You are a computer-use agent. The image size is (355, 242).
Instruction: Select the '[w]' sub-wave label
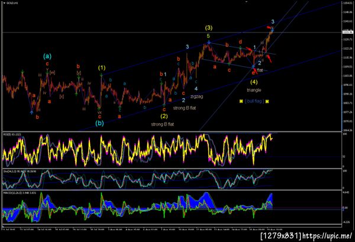[52, 72]
